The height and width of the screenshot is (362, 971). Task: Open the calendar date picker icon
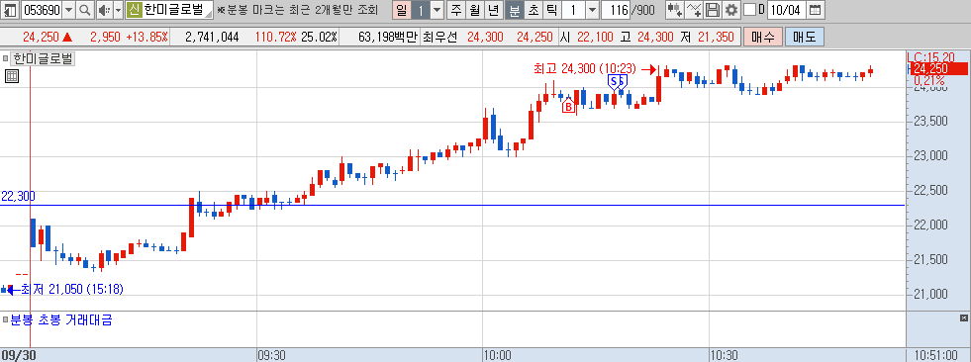click(x=816, y=10)
